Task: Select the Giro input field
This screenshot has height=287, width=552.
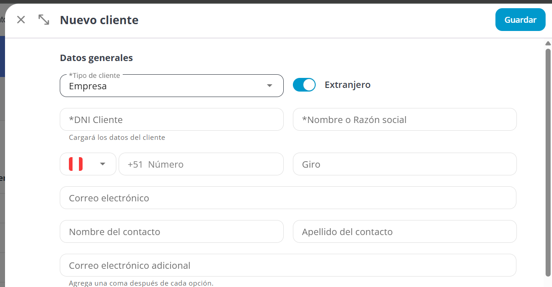Action: coord(405,164)
